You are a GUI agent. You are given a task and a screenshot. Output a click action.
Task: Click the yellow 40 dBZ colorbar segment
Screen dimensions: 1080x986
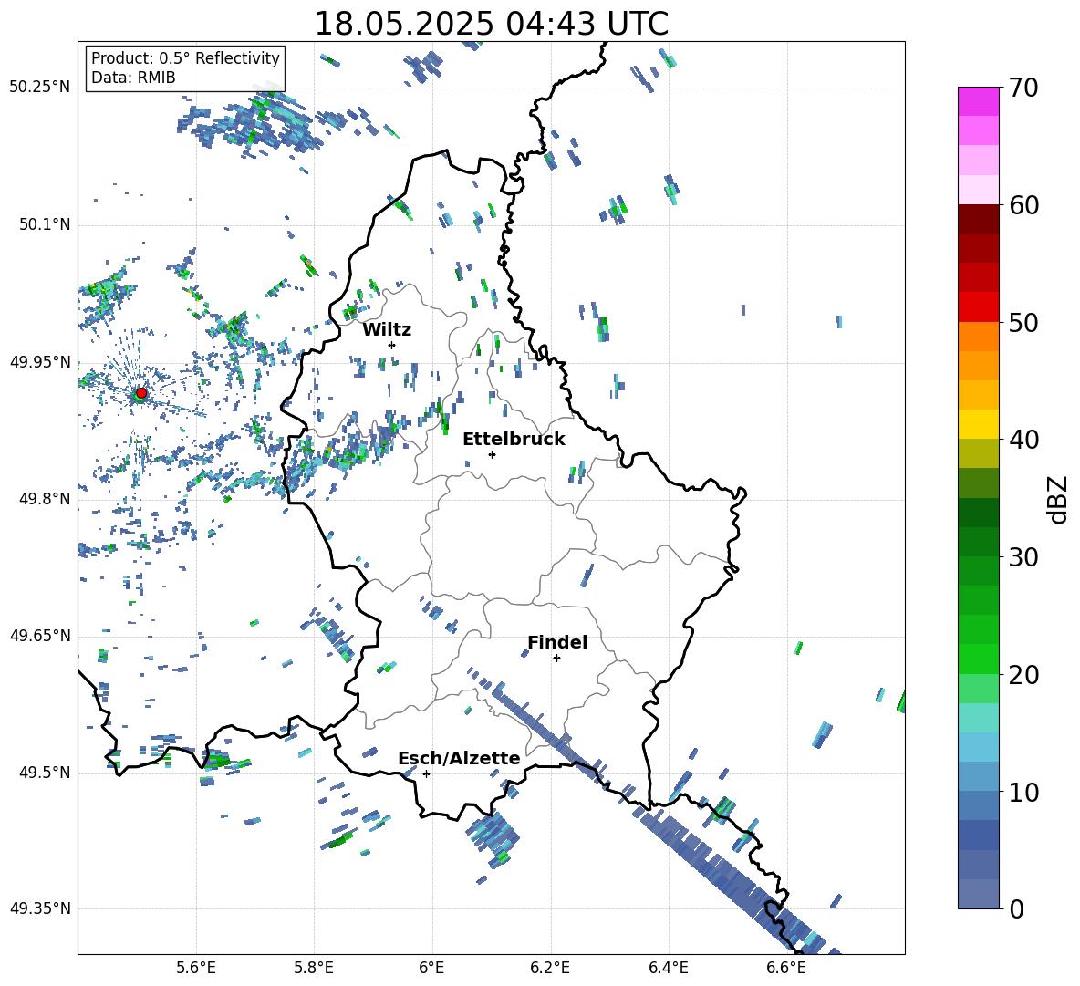(x=979, y=424)
